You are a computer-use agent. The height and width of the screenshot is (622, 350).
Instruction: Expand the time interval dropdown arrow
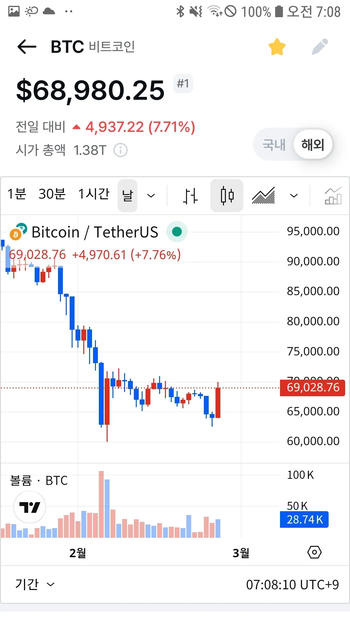click(151, 196)
